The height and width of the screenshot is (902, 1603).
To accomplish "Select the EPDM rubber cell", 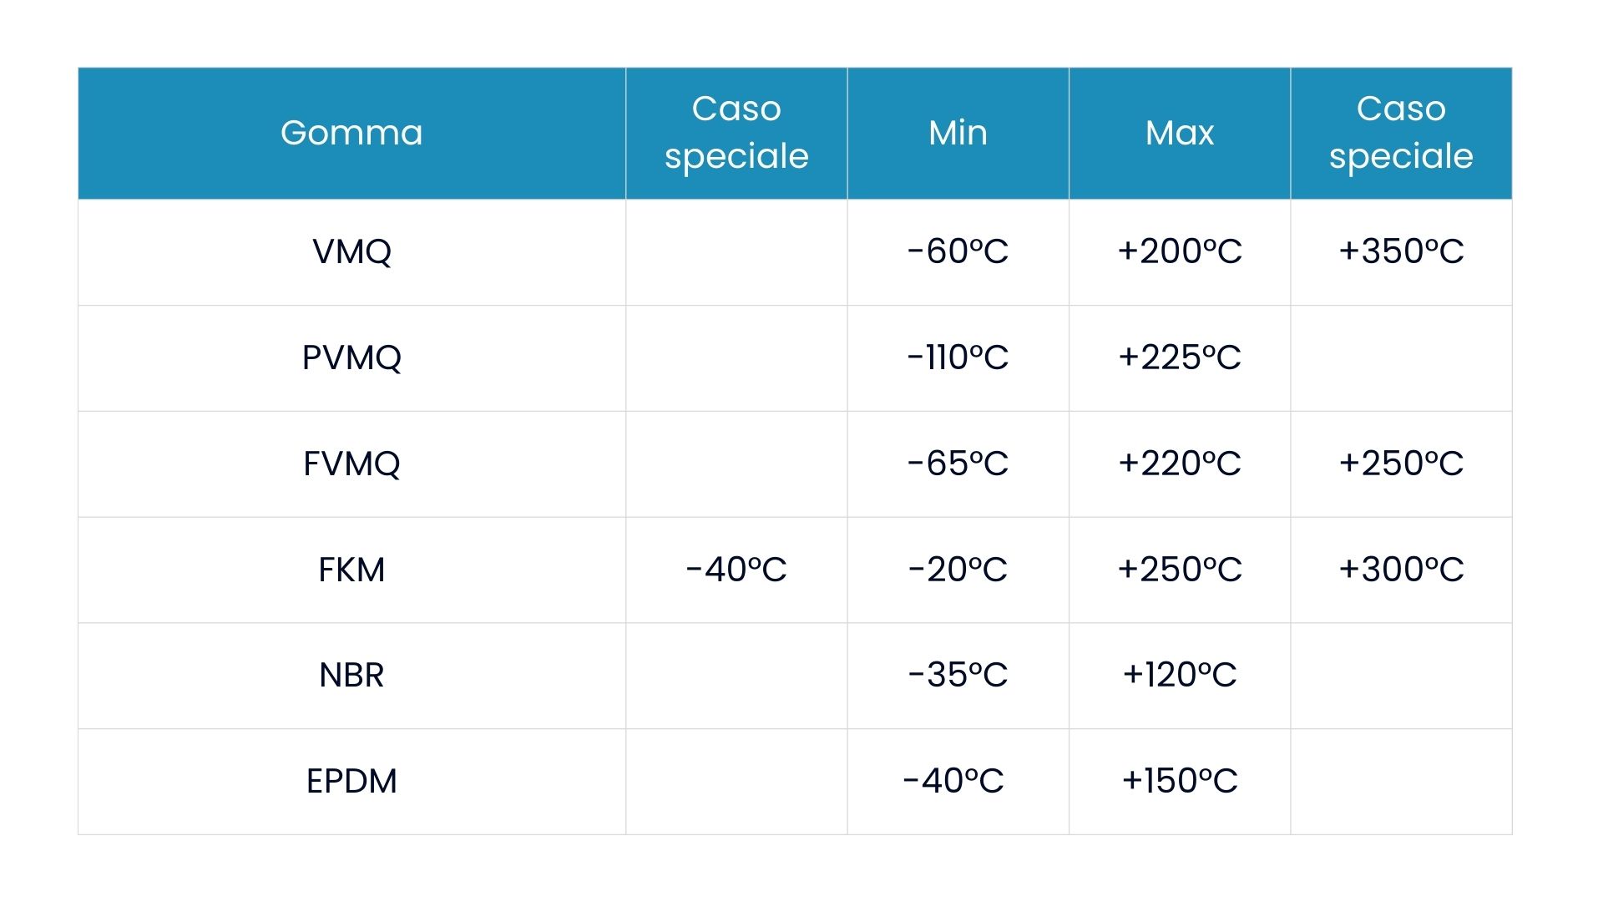I will (351, 781).
